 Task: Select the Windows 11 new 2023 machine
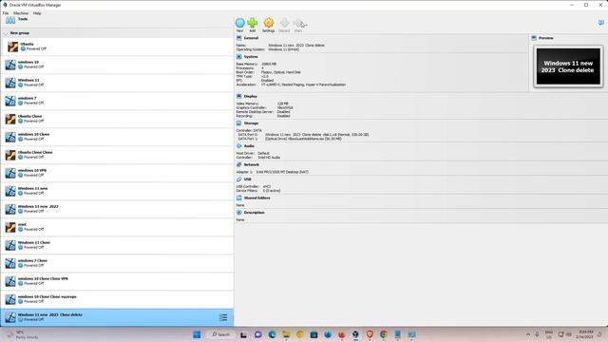coord(117,209)
